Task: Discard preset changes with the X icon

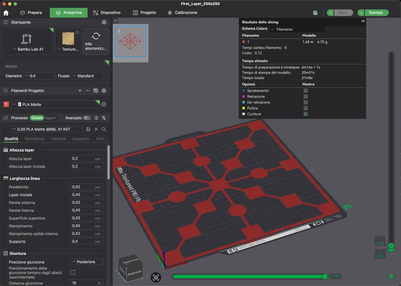Action: 96,129
